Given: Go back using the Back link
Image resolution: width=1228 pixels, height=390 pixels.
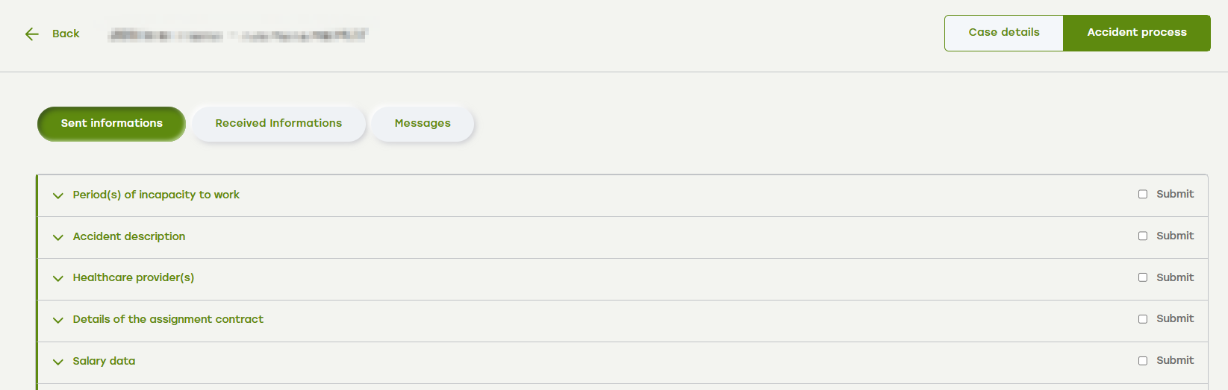Looking at the screenshot, I should (66, 34).
